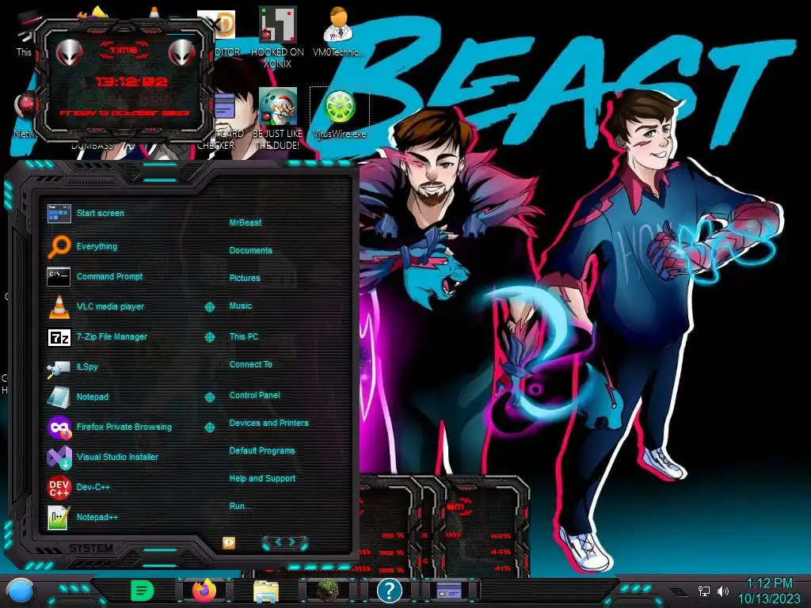
Task: Click the Start orb on the taskbar
Action: pyautogui.click(x=20, y=591)
